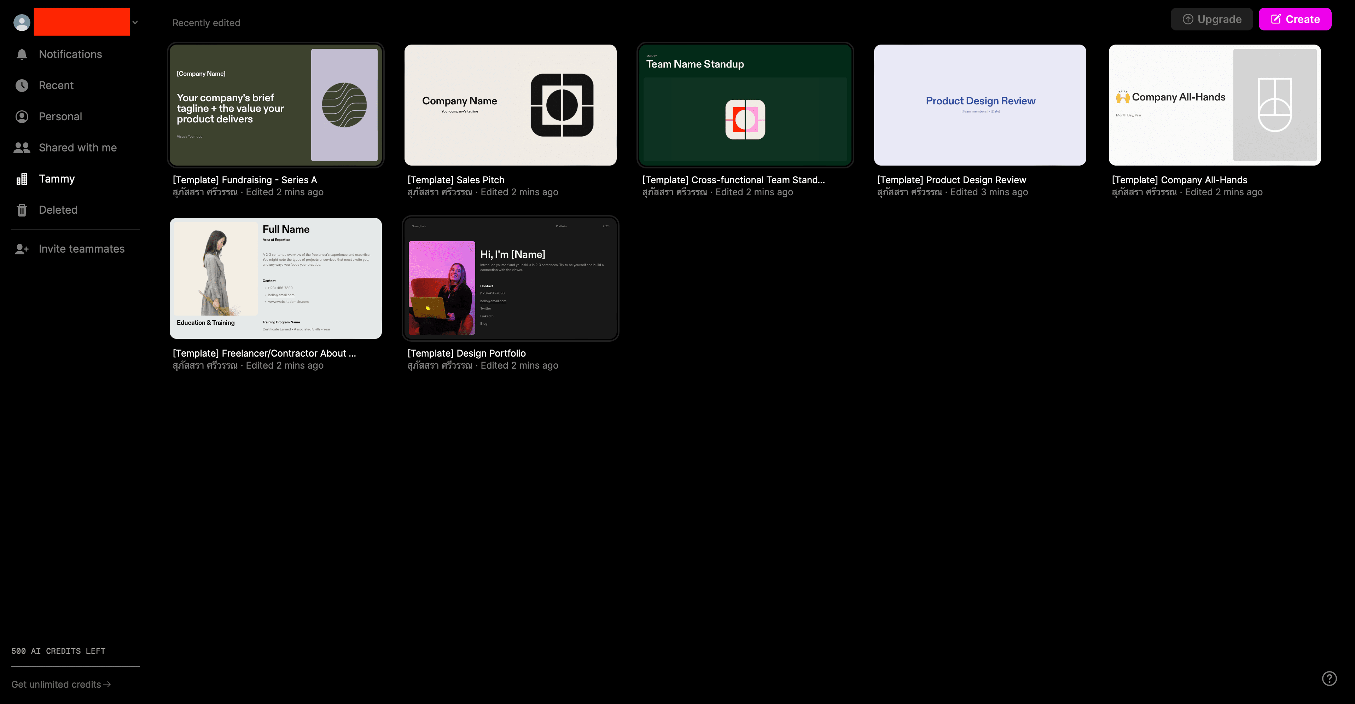Click the Personal profile icon

pyautogui.click(x=22, y=116)
